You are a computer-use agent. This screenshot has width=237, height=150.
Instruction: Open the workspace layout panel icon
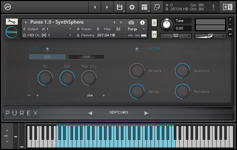(x=144, y=7)
